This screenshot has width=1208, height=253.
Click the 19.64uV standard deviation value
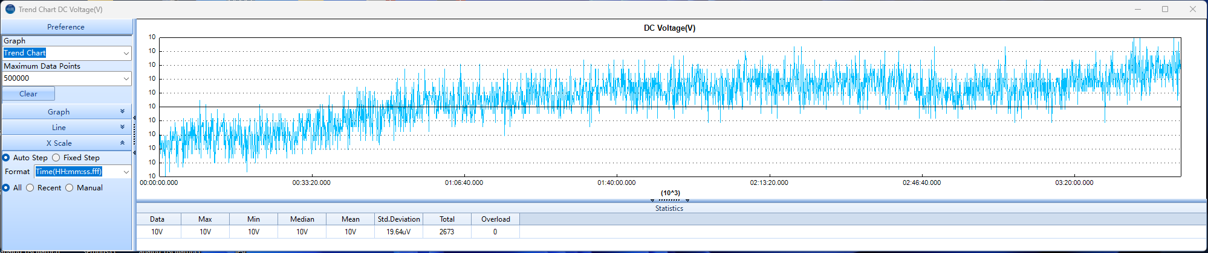pyautogui.click(x=398, y=232)
